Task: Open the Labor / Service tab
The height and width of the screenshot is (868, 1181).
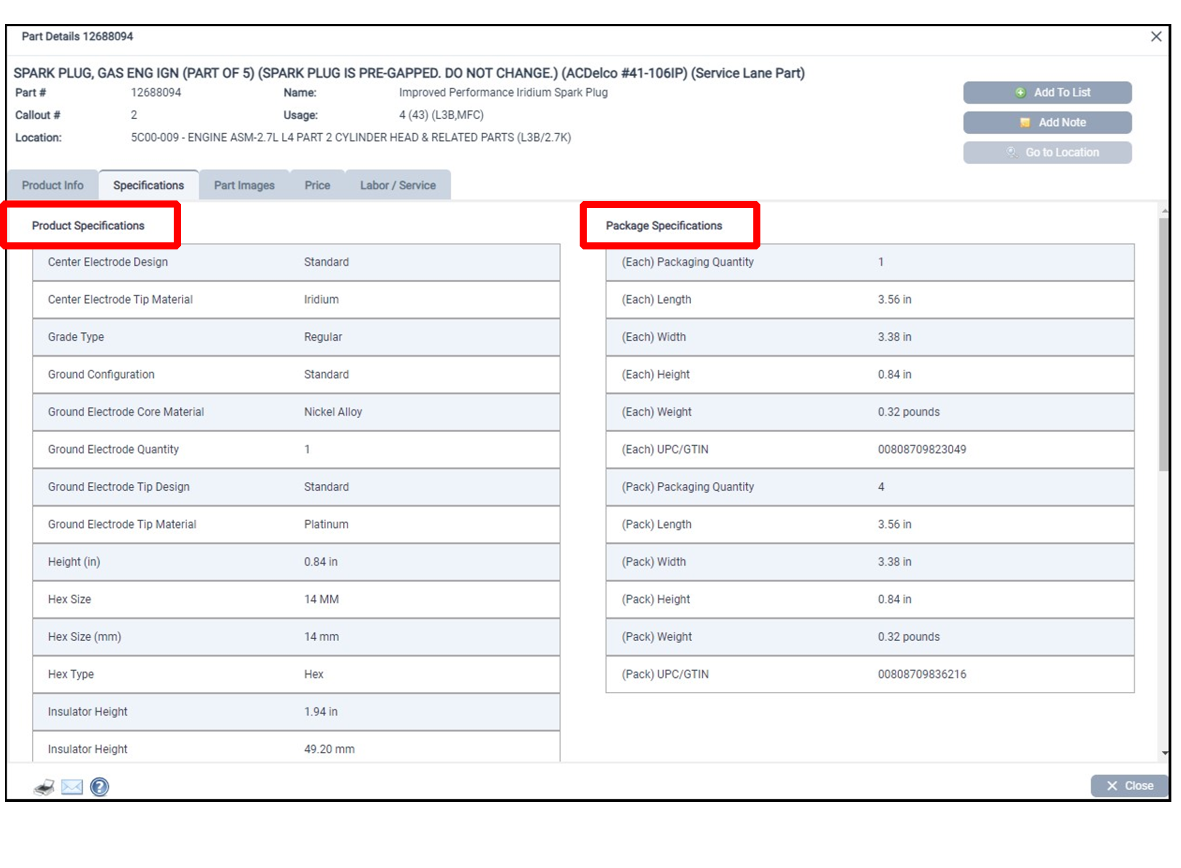Action: (x=398, y=185)
